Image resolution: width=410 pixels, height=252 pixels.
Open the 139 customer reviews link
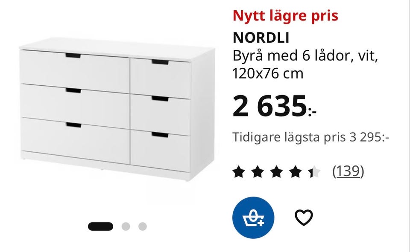[x=348, y=171]
